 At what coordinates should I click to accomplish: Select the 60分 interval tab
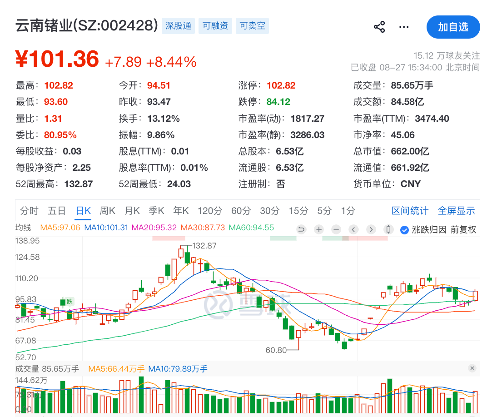click(x=241, y=211)
